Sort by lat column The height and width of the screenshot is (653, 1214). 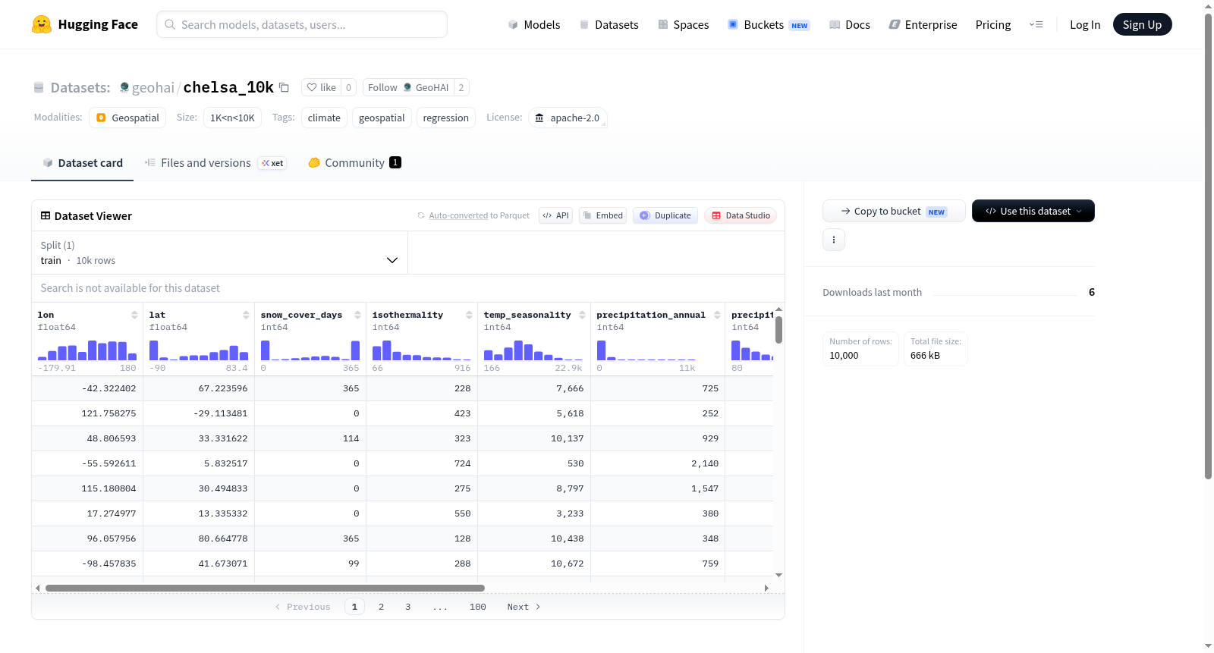tap(246, 315)
